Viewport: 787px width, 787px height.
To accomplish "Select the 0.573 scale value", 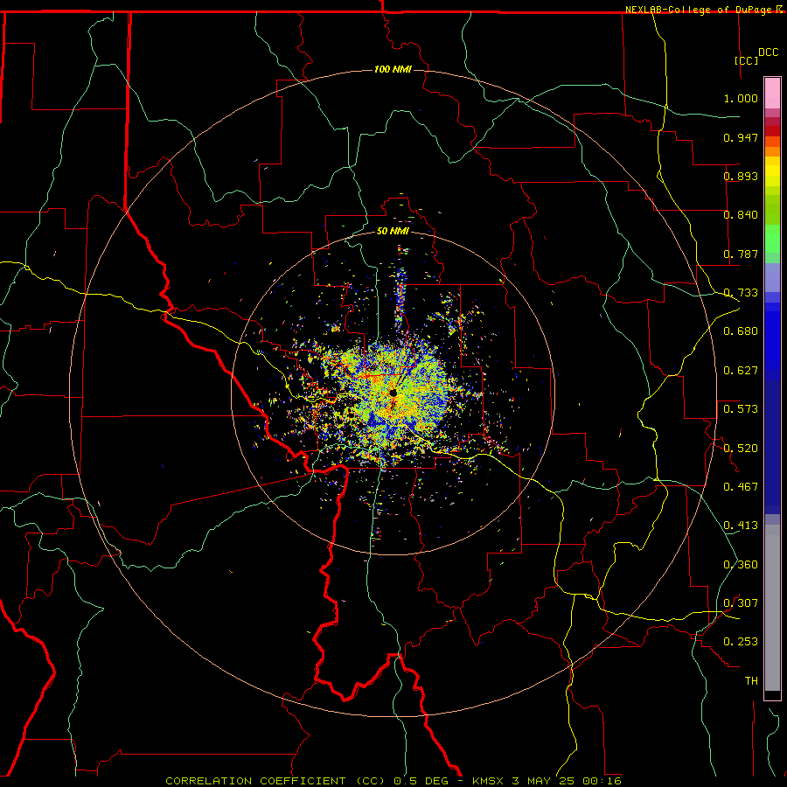I will tap(741, 409).
